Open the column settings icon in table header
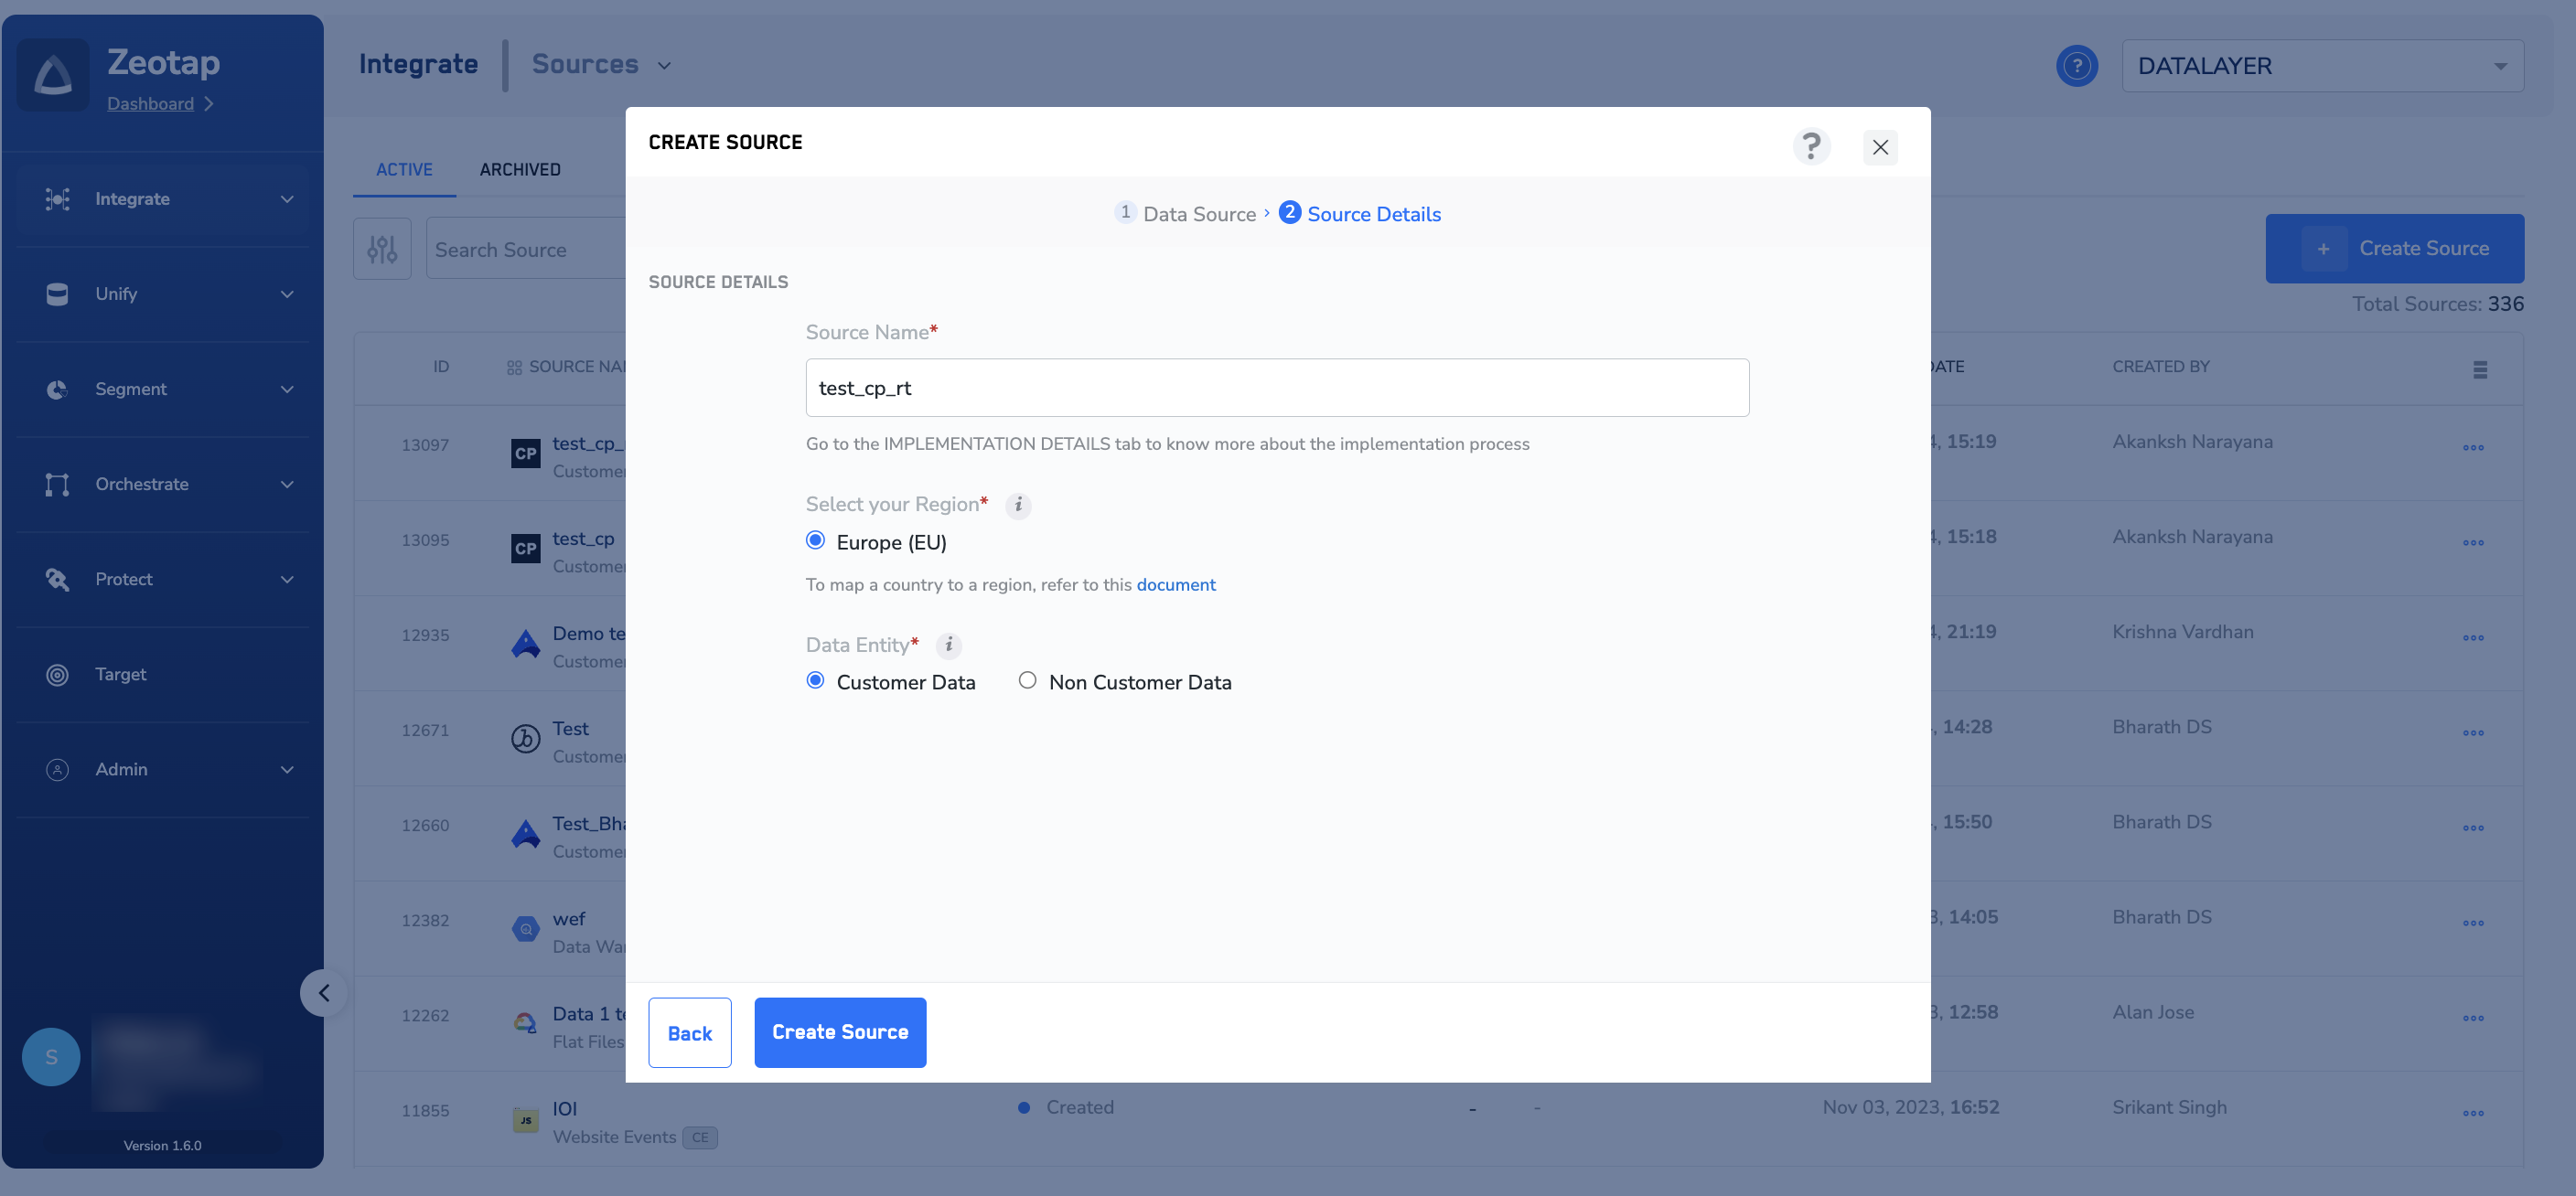 point(2479,368)
